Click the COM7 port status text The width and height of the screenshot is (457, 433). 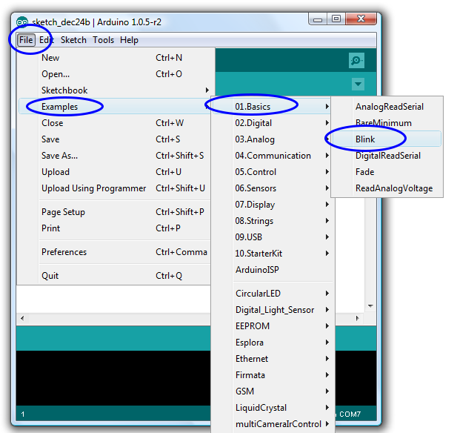click(x=350, y=414)
